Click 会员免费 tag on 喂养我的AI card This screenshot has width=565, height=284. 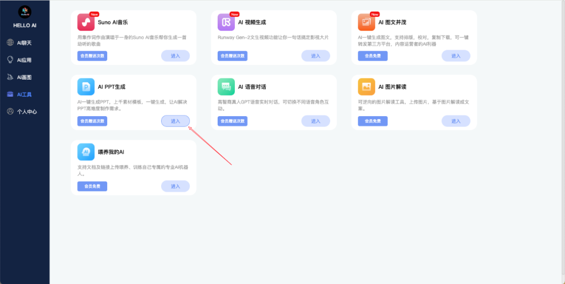coord(92,186)
